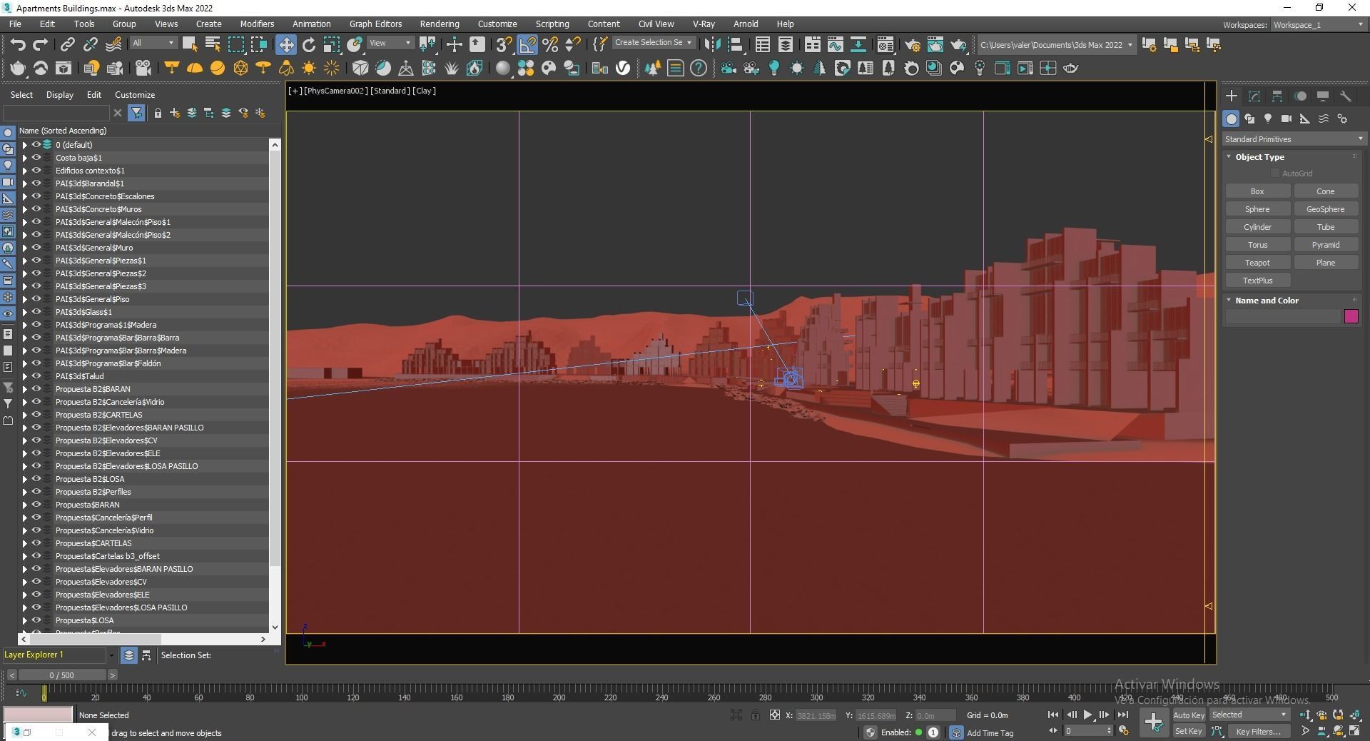Enable the AutoGrid checkbox
The image size is (1370, 741).
click(1275, 173)
